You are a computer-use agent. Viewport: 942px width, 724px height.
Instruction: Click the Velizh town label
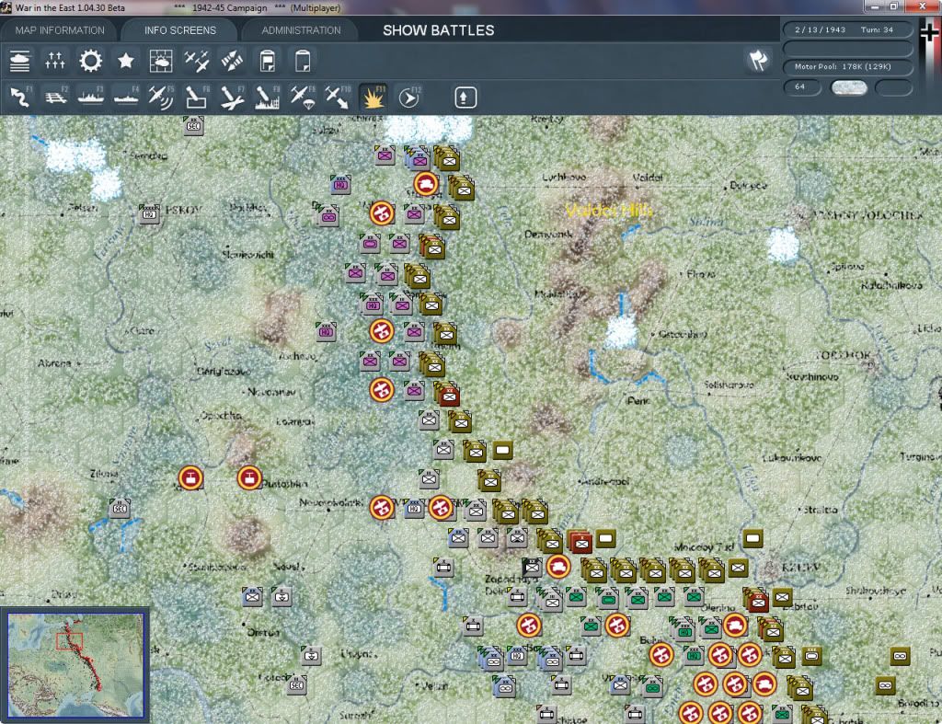[435, 685]
